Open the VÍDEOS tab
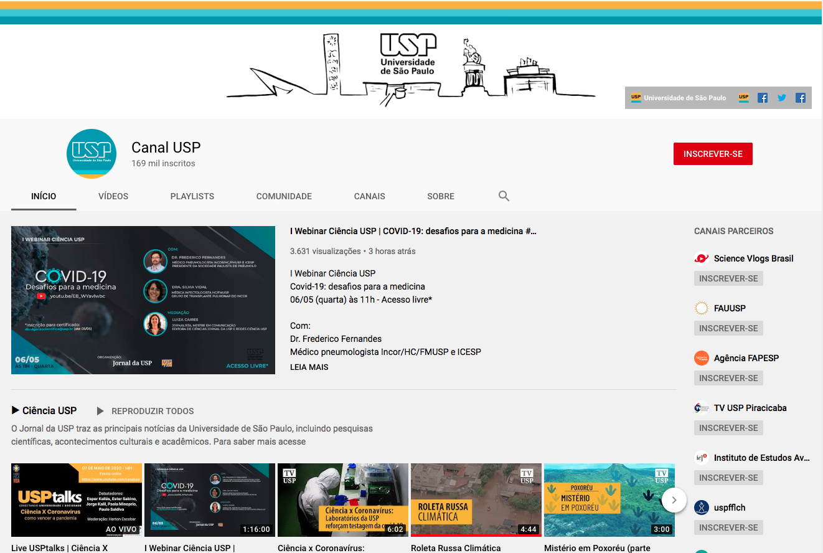Viewport: 823px width, 553px height. click(113, 196)
